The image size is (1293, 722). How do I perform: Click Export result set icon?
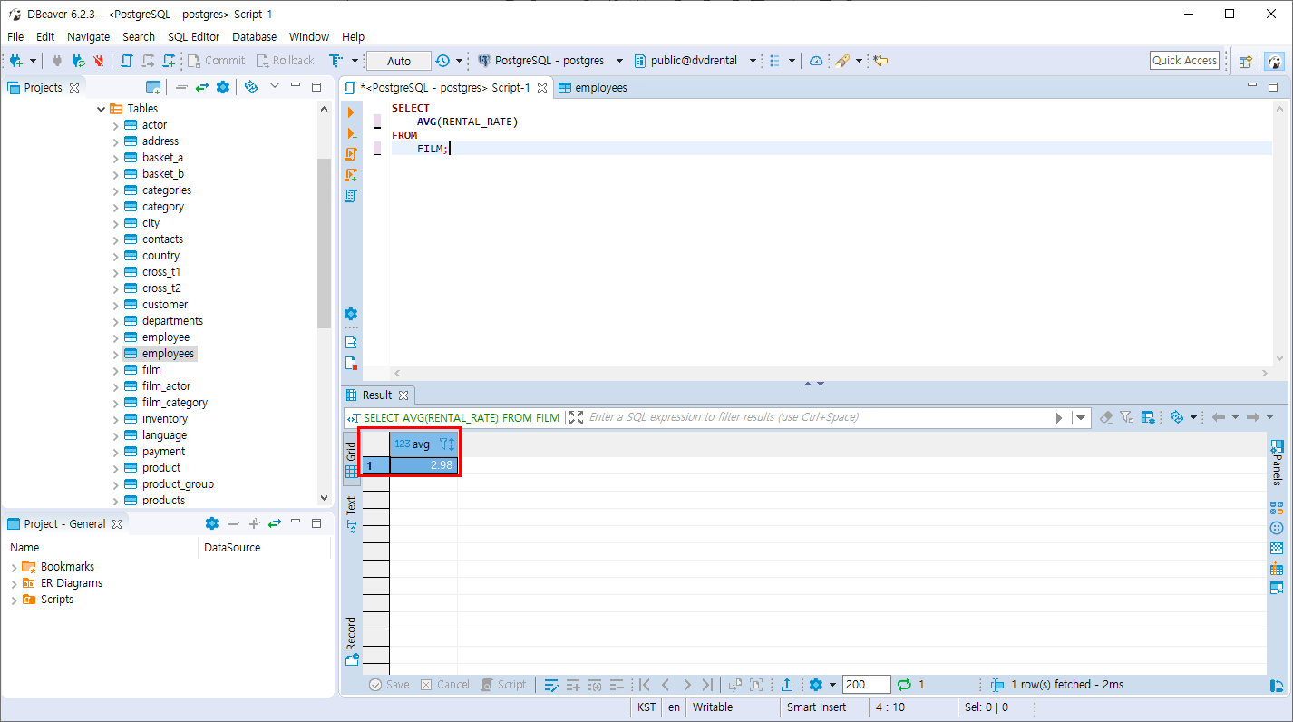787,685
